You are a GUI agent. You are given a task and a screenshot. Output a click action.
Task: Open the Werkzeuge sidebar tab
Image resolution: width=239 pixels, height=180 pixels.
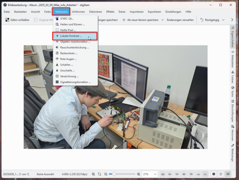tap(233, 152)
